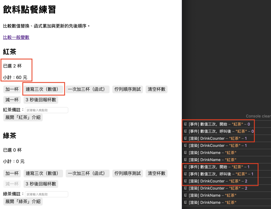Run 佇列順序測試 for 紅茶
The width and height of the screenshot is (271, 209).
128,89
